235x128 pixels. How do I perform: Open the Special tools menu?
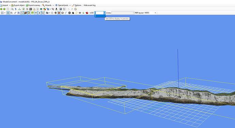(63, 5)
